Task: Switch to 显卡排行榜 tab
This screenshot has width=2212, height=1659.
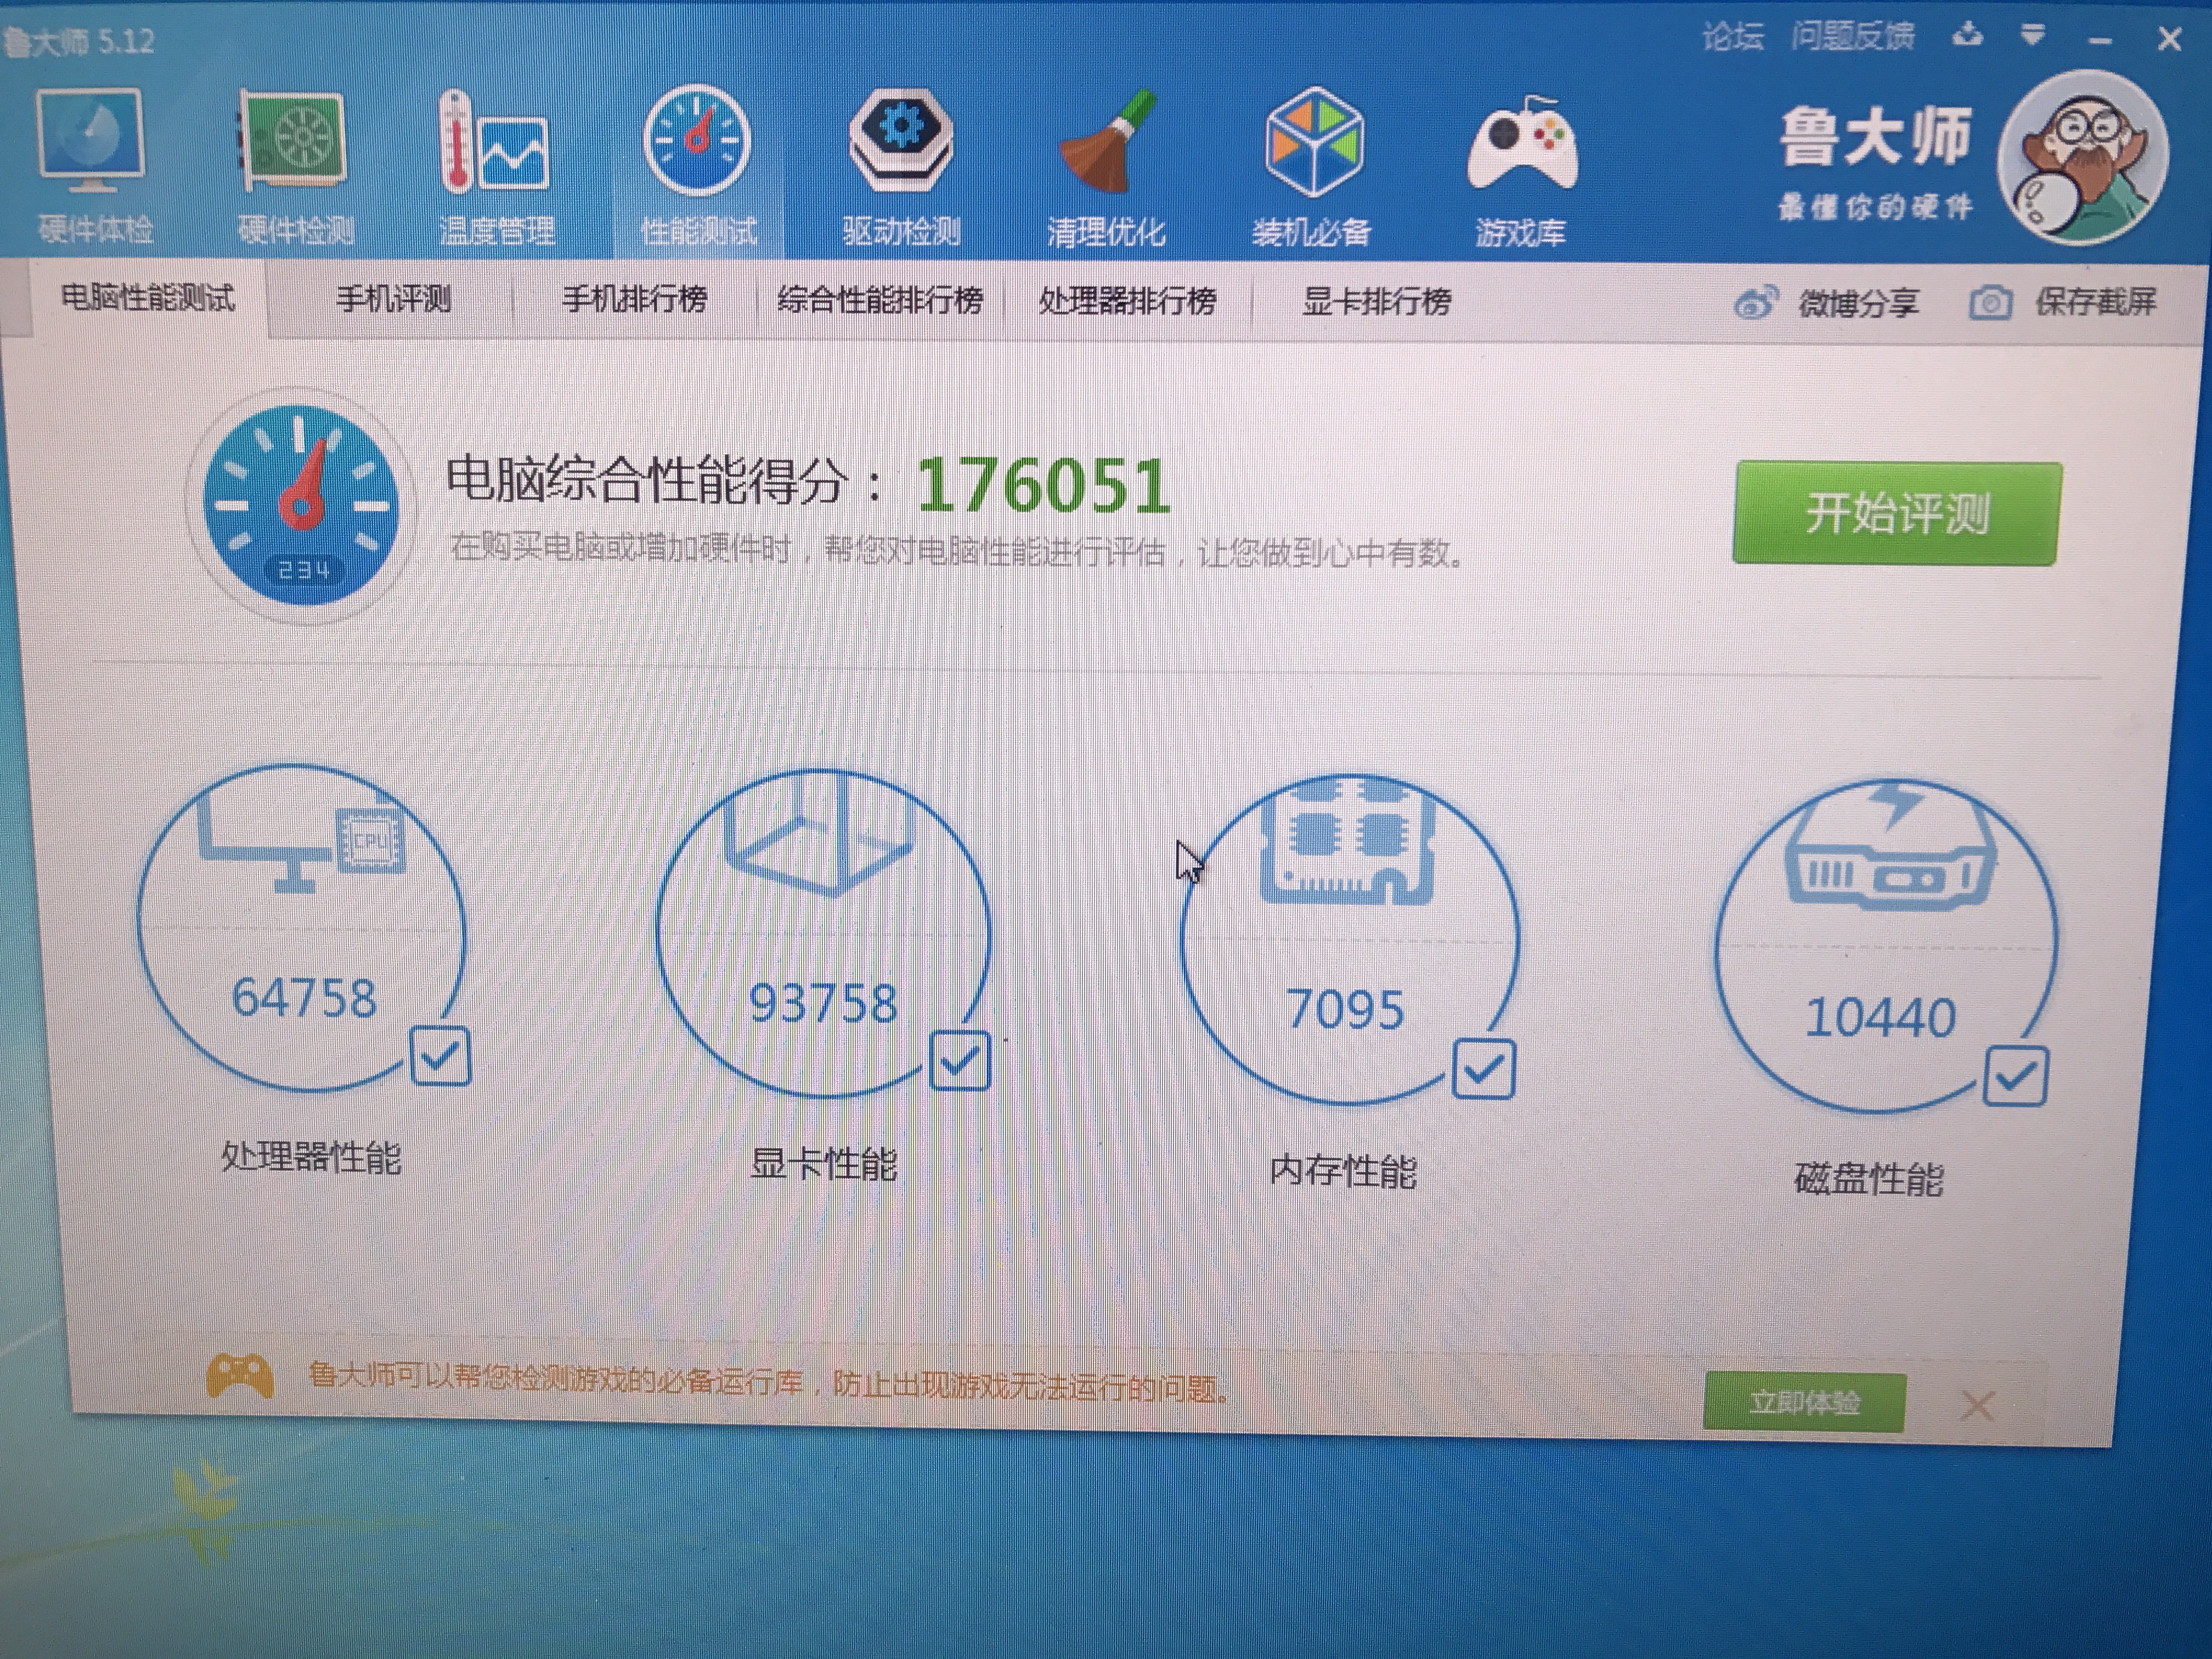Action: coord(1376,301)
